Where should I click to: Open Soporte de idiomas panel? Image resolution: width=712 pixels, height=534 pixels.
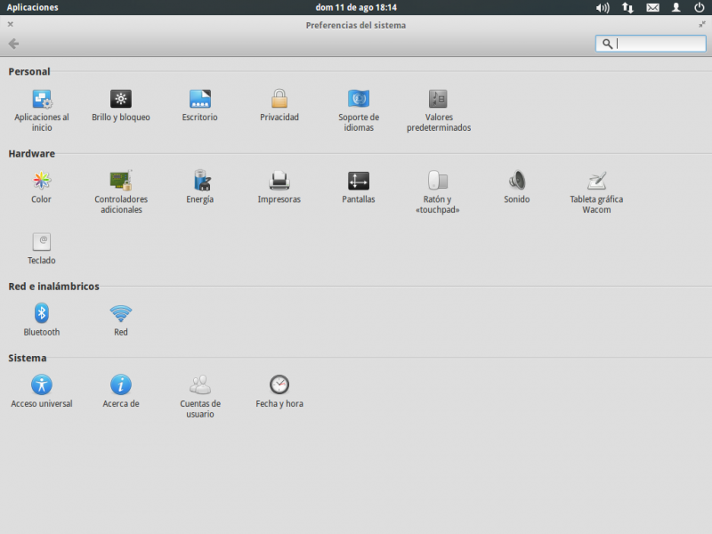tap(359, 100)
